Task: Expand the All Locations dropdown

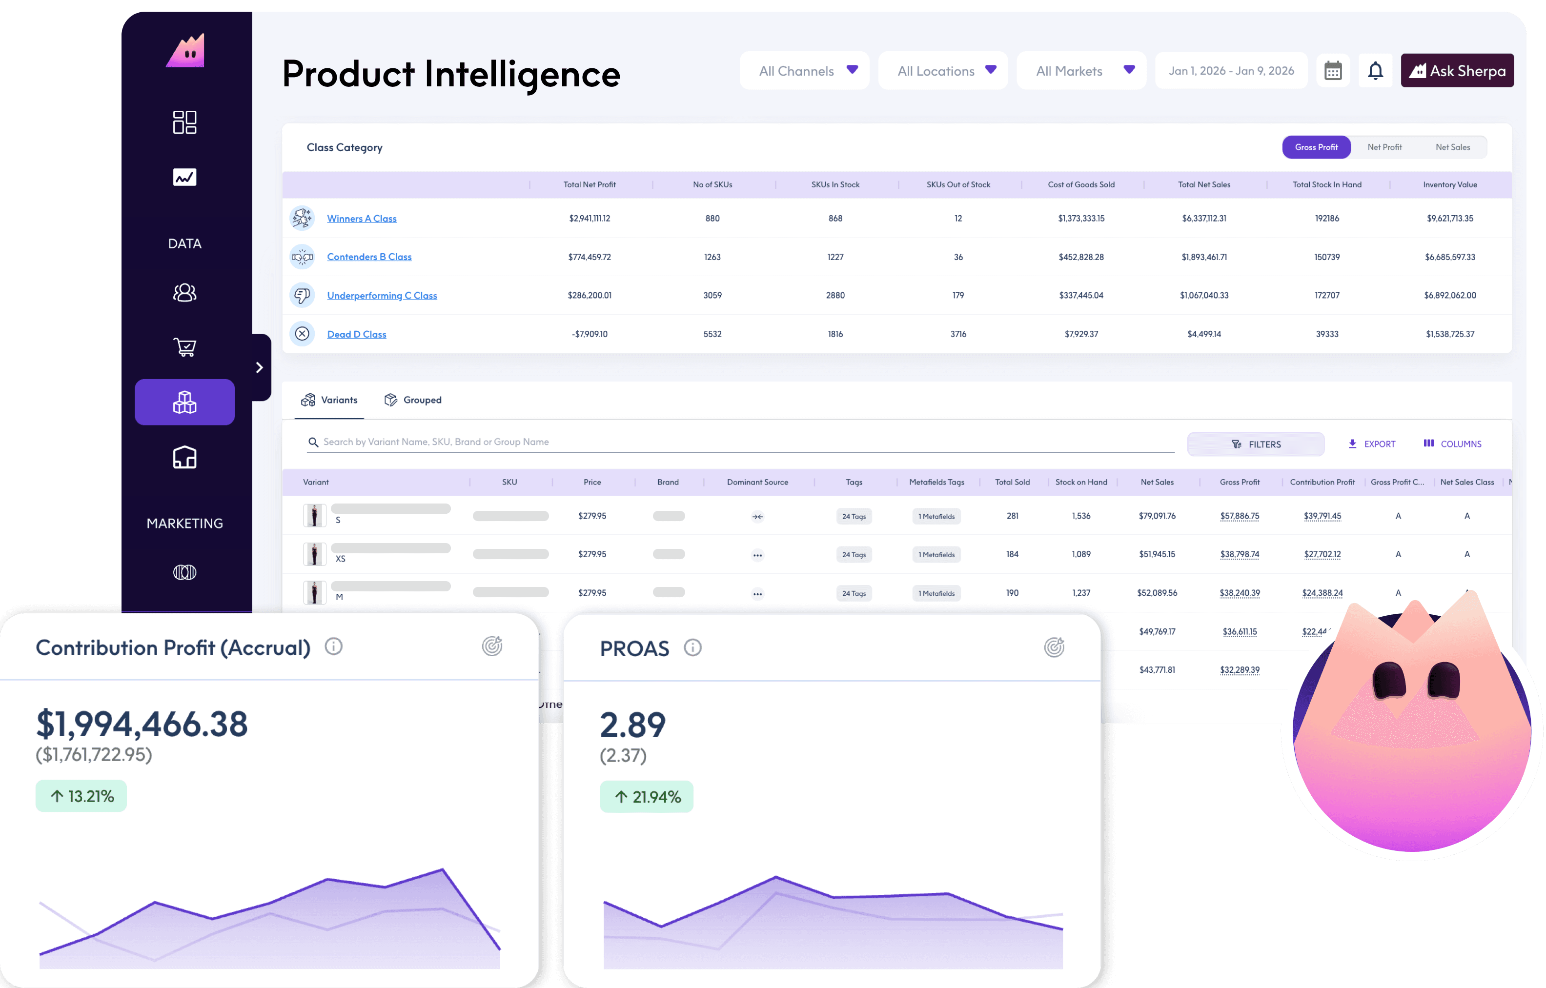Action: pyautogui.click(x=942, y=71)
